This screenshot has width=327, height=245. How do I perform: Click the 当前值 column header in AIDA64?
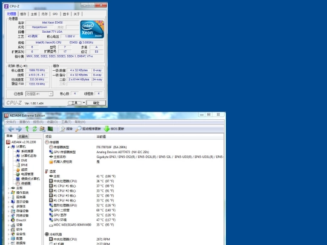159,137
